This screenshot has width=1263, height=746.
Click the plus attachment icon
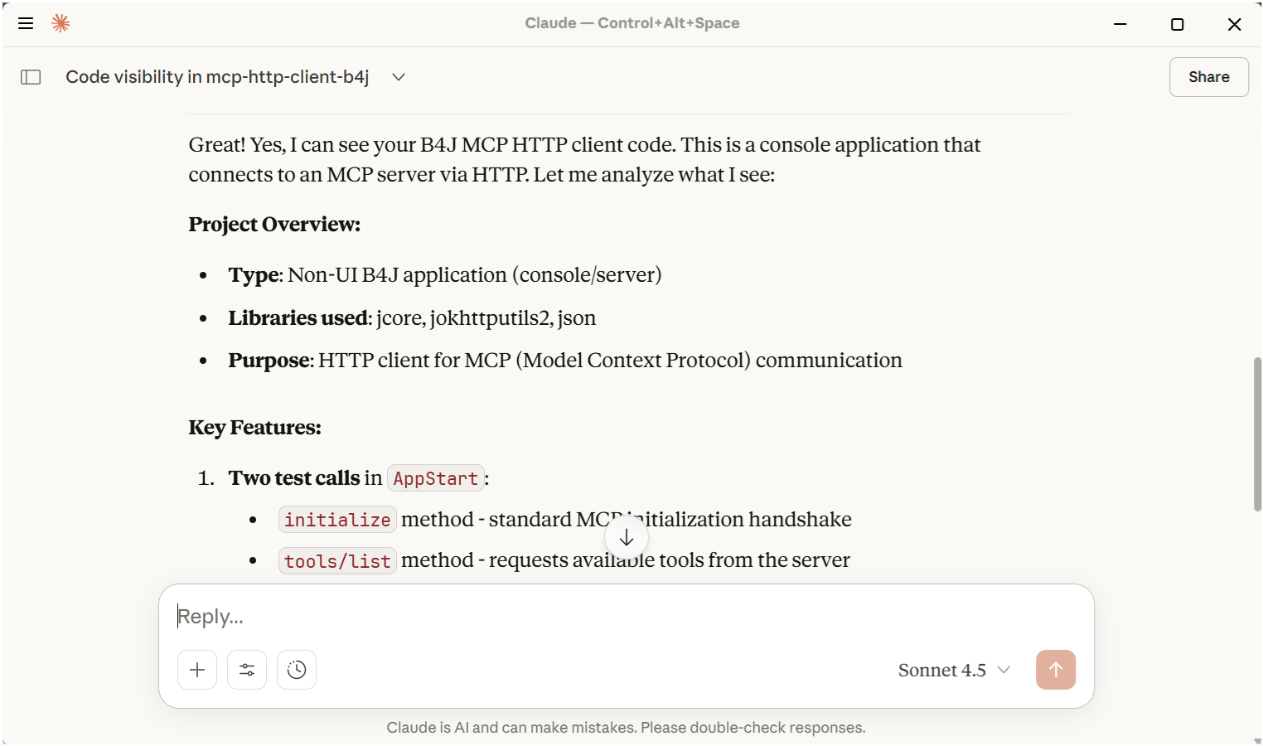[x=197, y=670]
